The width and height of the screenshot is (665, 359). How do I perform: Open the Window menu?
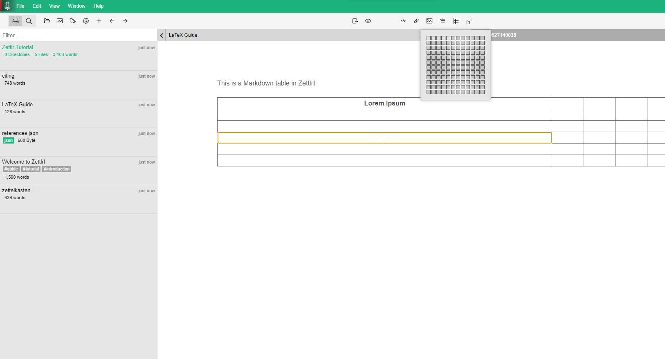76,6
